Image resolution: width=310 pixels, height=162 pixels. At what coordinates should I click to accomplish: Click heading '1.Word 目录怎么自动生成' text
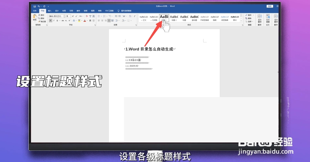pos(149,49)
